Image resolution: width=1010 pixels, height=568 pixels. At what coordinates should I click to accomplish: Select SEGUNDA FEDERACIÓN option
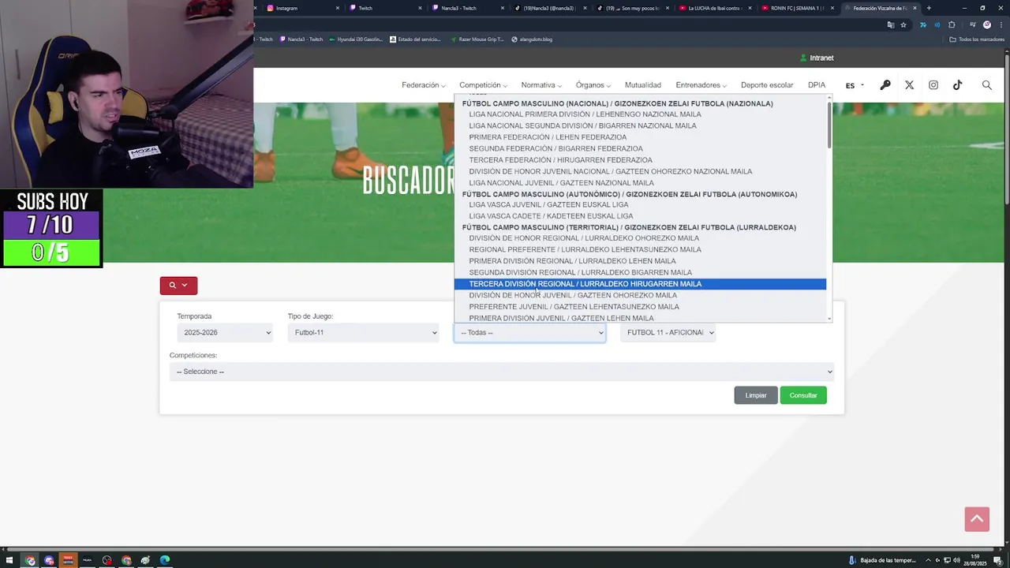tap(640, 148)
